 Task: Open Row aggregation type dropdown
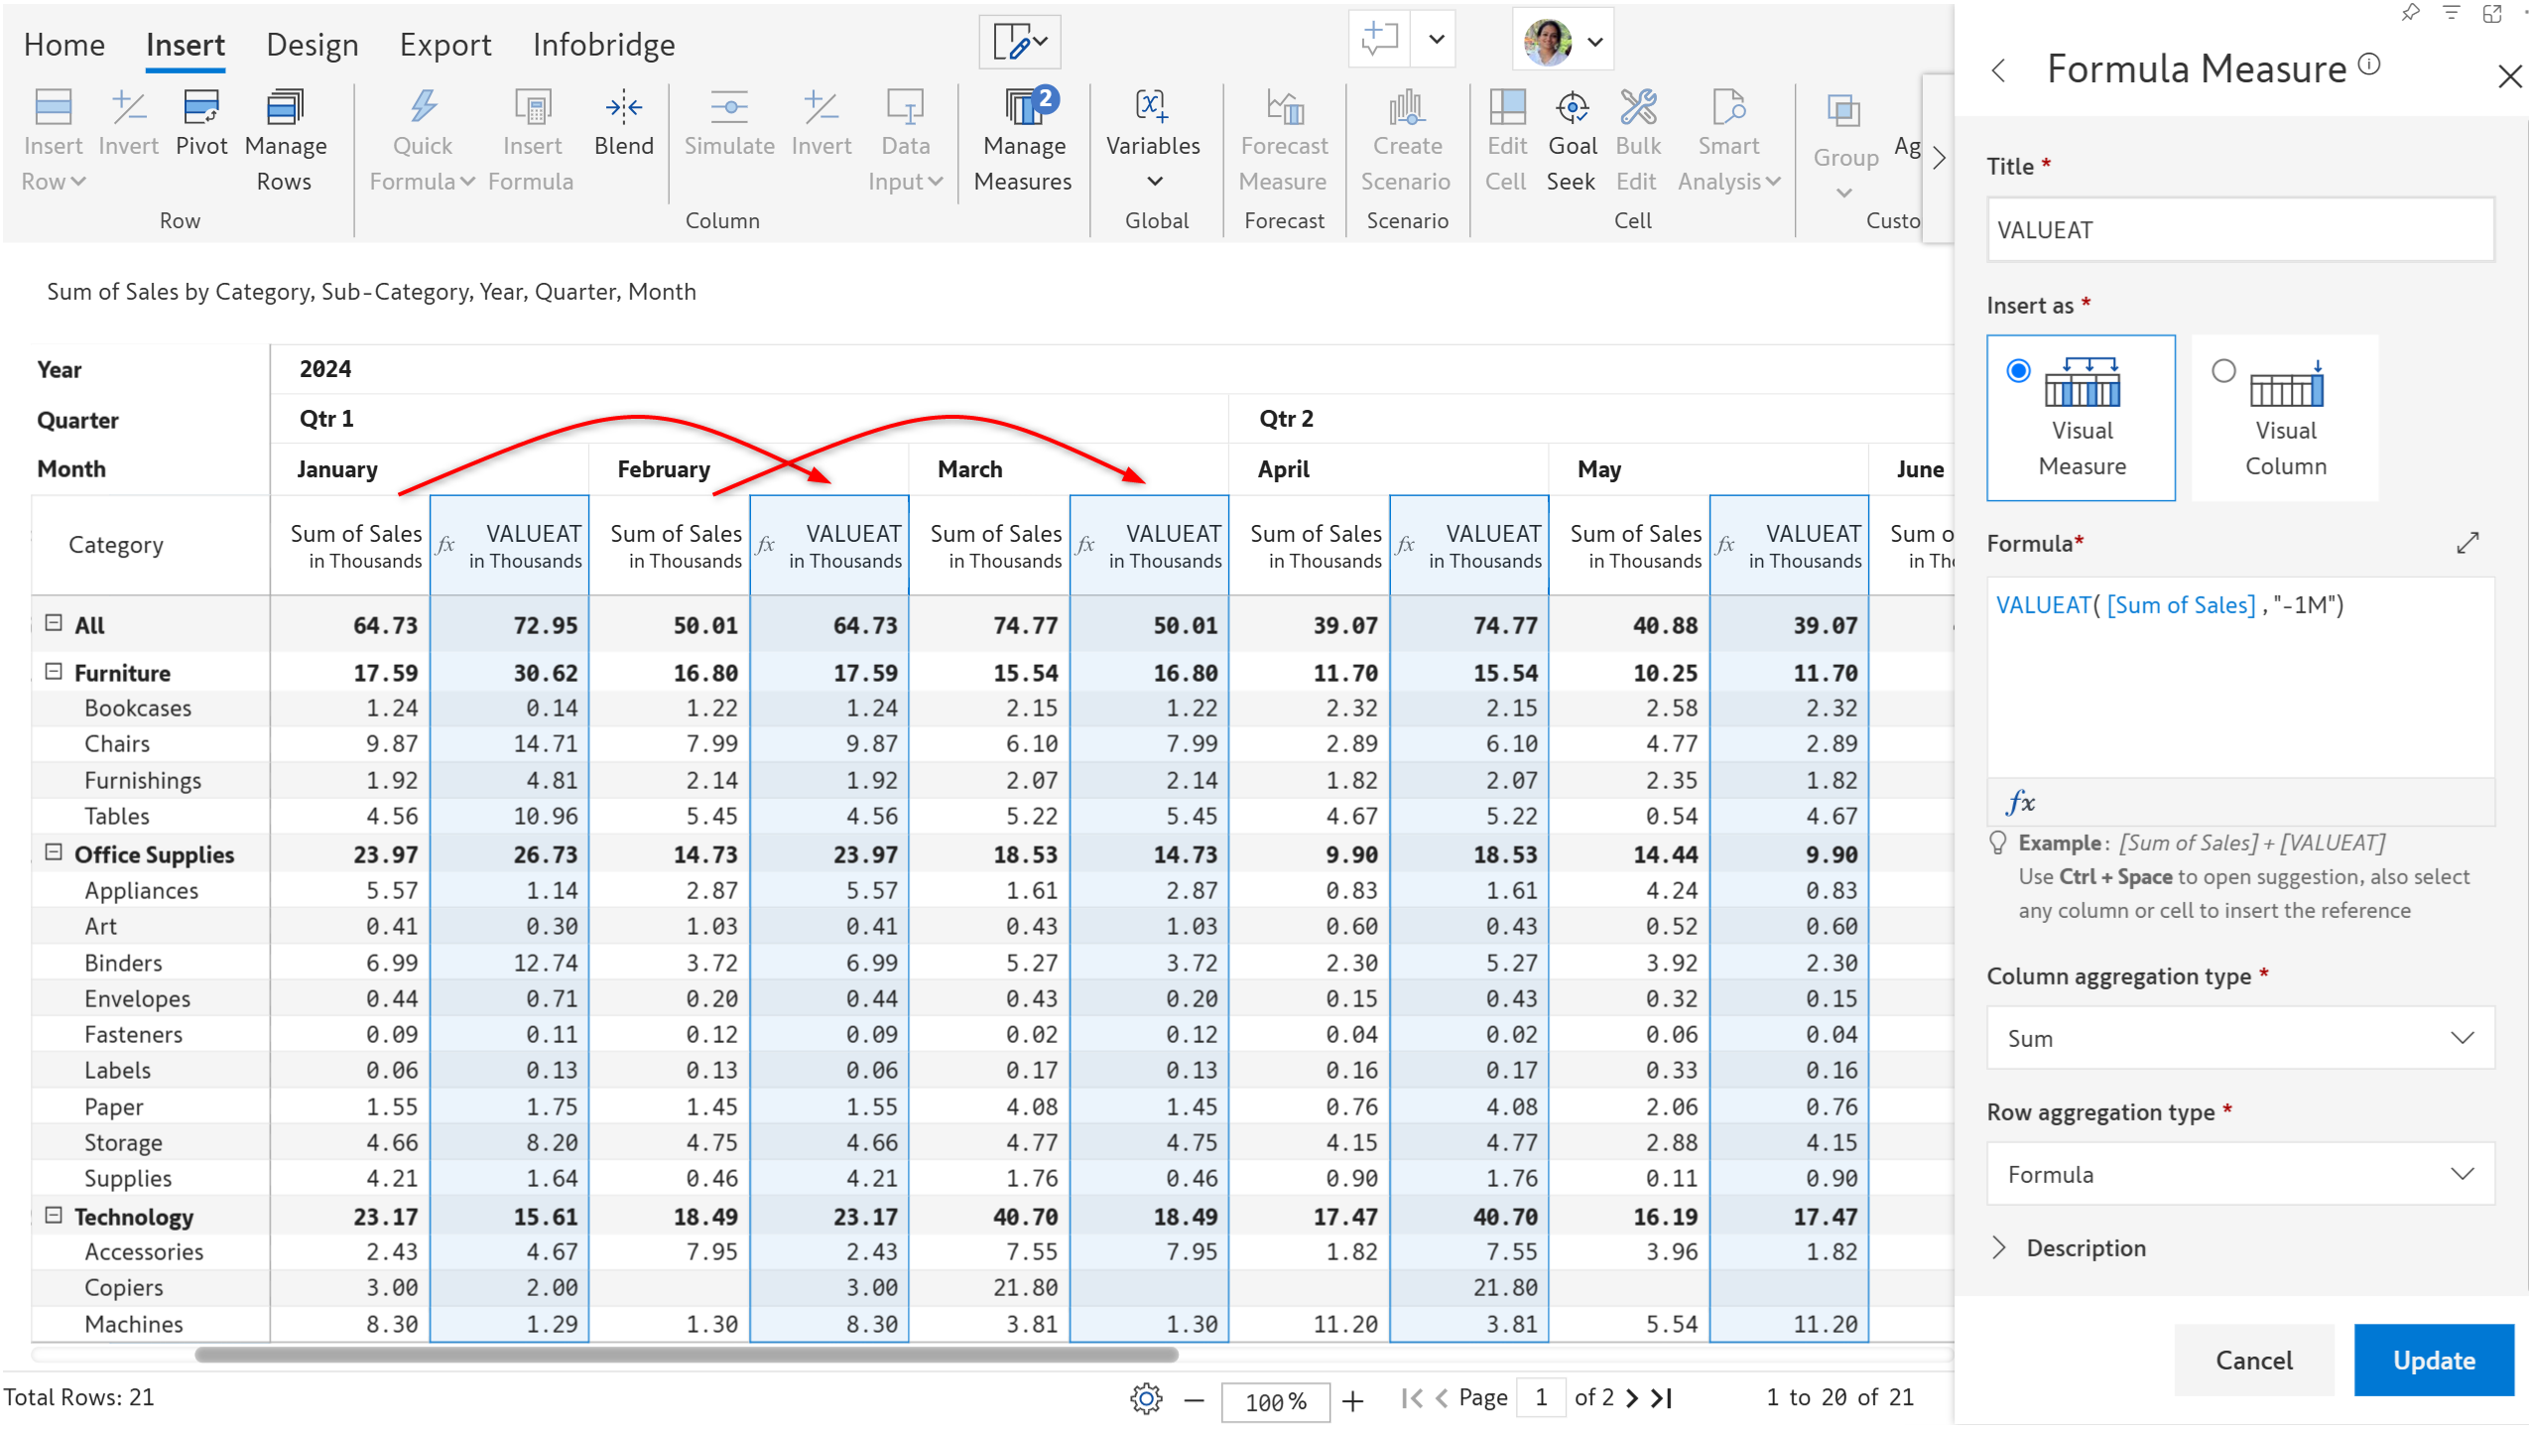tap(2239, 1174)
